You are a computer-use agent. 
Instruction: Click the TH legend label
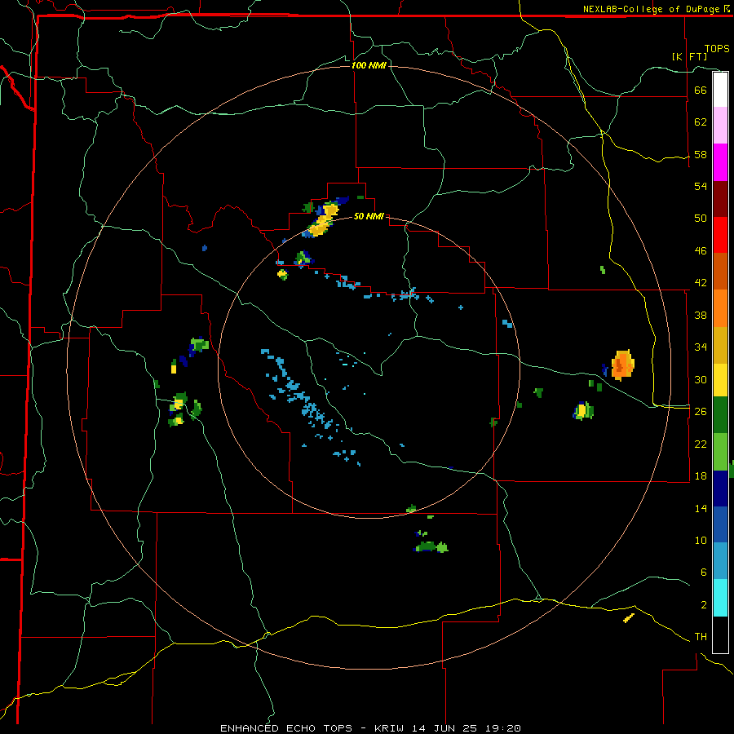pyautogui.click(x=701, y=637)
